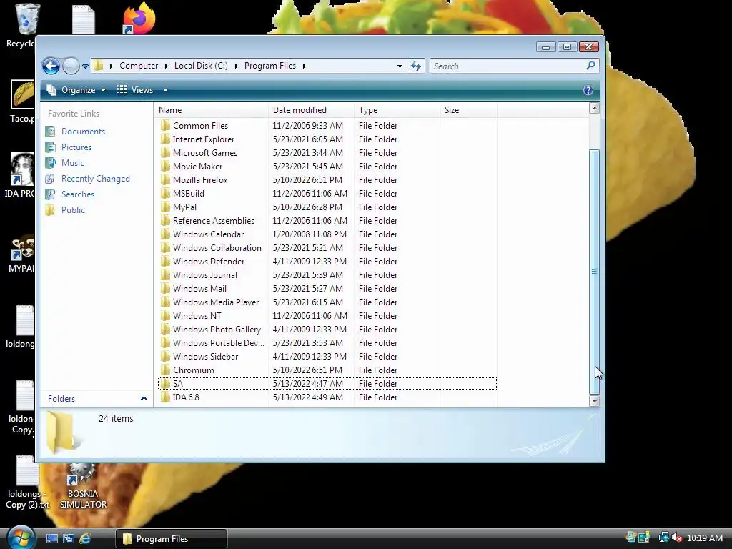The image size is (732, 549).
Task: Select the Windows Journal folder icon
Action: pyautogui.click(x=165, y=275)
